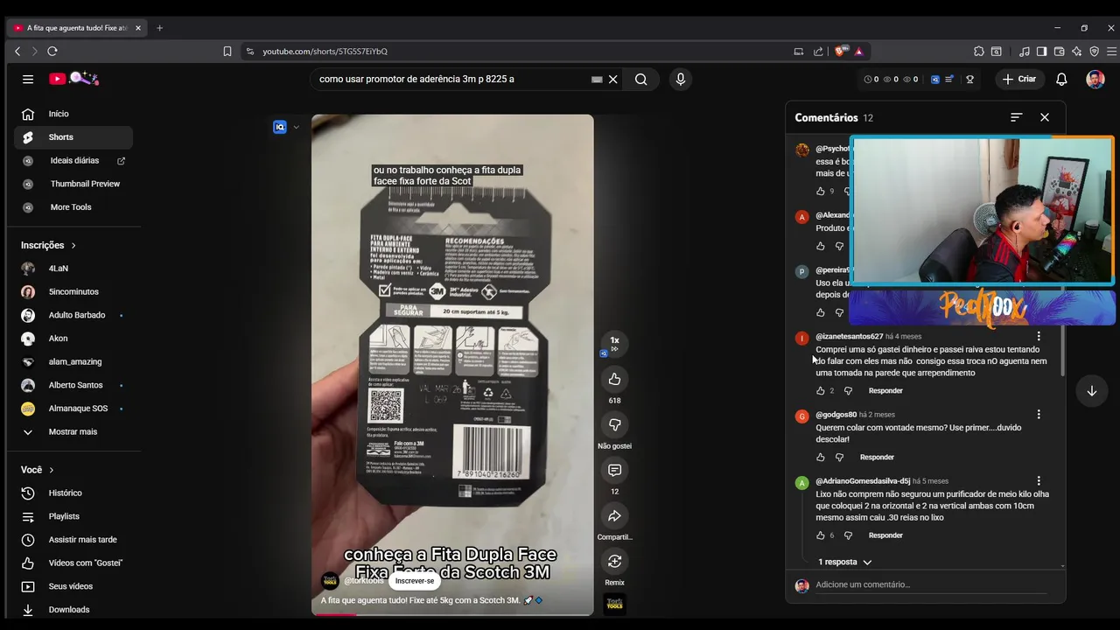Reply to @izanetesantos627 comment
Viewport: 1120px width, 630px height.
pyautogui.click(x=885, y=391)
